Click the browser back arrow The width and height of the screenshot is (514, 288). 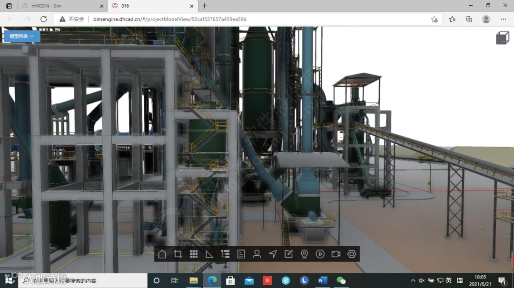10,19
